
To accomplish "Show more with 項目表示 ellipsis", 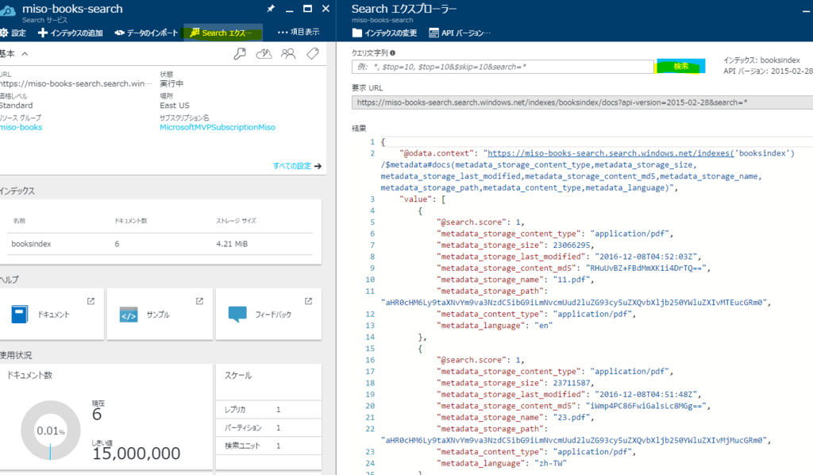I will [x=299, y=32].
